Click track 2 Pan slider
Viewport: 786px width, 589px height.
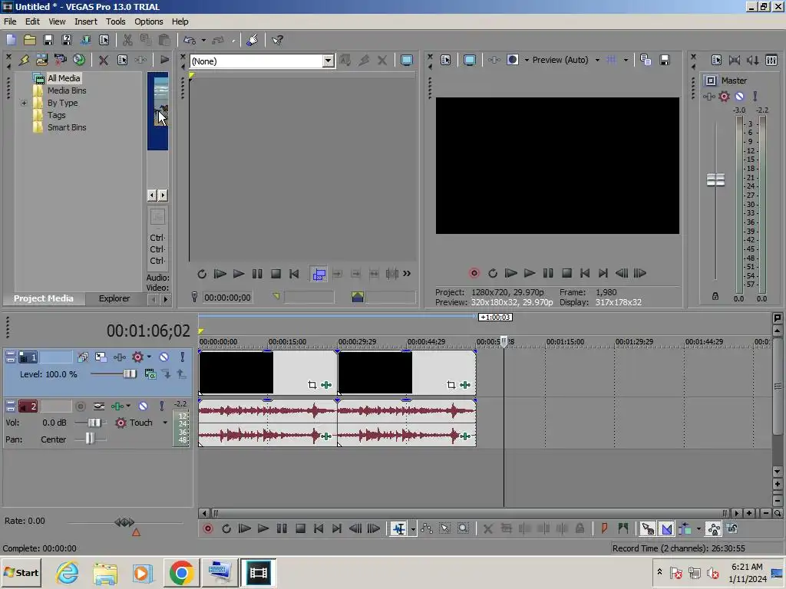tap(89, 439)
